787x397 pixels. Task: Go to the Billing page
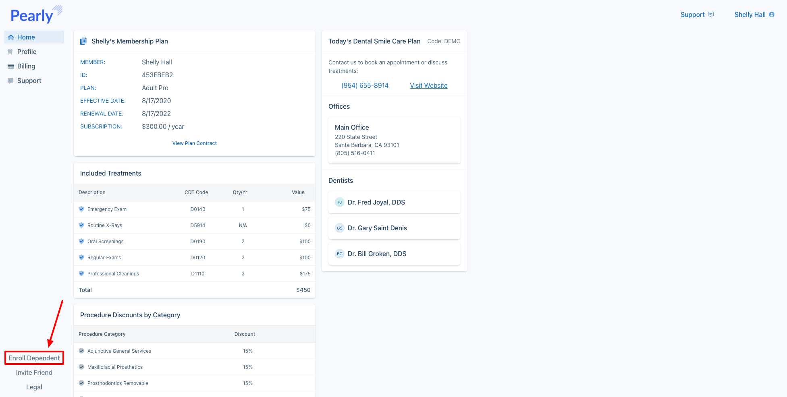(26, 66)
